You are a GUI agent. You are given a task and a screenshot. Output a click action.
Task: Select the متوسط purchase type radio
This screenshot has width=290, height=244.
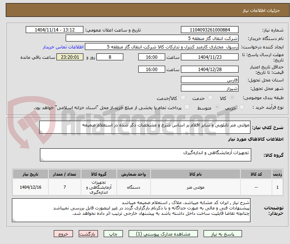(217, 107)
